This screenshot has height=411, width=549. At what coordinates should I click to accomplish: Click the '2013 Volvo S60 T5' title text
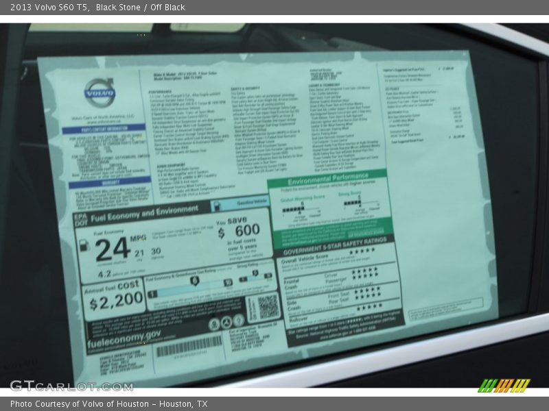[49, 8]
